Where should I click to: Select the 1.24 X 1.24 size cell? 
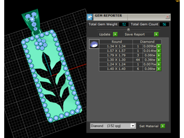click(x=116, y=64)
